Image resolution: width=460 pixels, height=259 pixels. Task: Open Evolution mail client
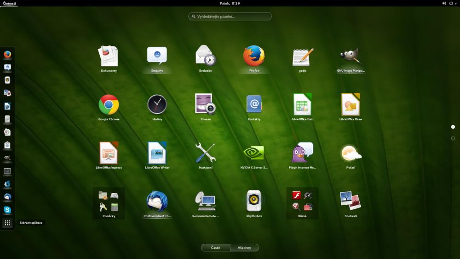pos(205,58)
